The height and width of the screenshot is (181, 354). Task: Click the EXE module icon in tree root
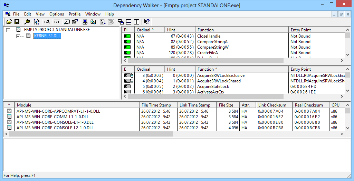click(19, 30)
